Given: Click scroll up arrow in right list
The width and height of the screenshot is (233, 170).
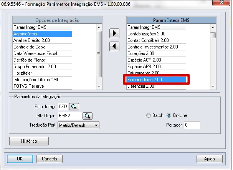Looking at the screenshot, I should 213,27.
